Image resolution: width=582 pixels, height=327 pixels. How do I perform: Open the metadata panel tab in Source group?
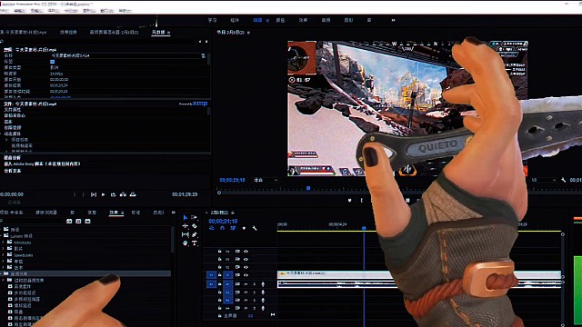click(x=158, y=33)
